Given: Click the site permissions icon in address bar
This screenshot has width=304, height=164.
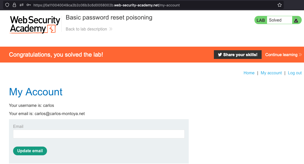Looking at the screenshot, I should (22, 5).
